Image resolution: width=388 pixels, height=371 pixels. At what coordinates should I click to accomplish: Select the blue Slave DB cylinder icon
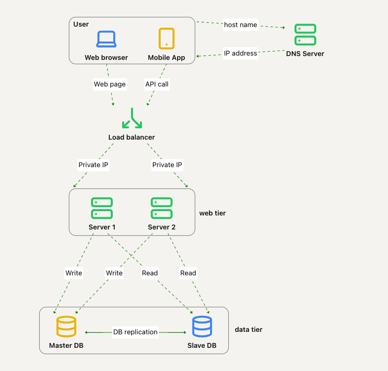point(202,327)
